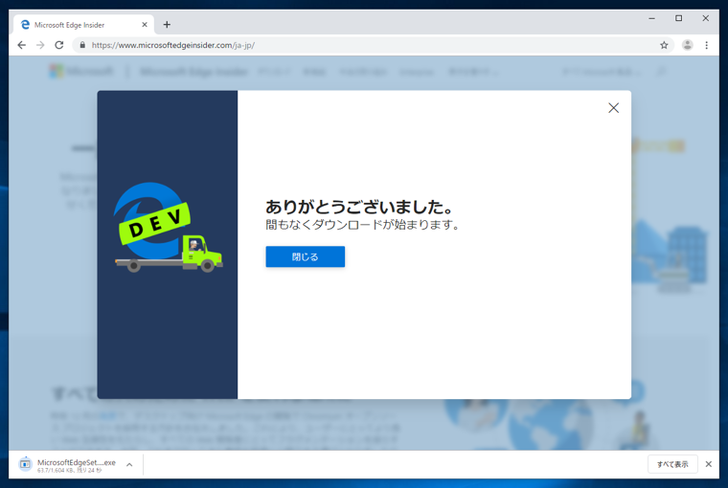The width and height of the screenshot is (728, 488).
Task: Reload the page with refresh icon
Action: (x=59, y=45)
